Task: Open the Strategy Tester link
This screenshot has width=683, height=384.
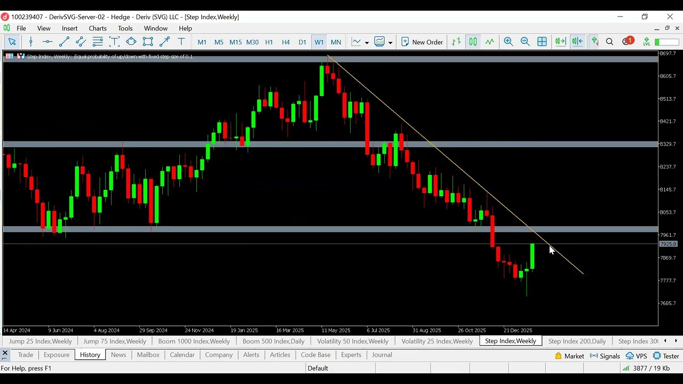Action: tap(666, 356)
